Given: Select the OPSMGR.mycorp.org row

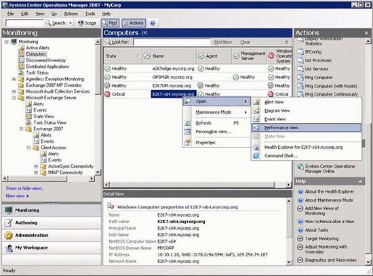Looking at the screenshot, I should 197,77.
